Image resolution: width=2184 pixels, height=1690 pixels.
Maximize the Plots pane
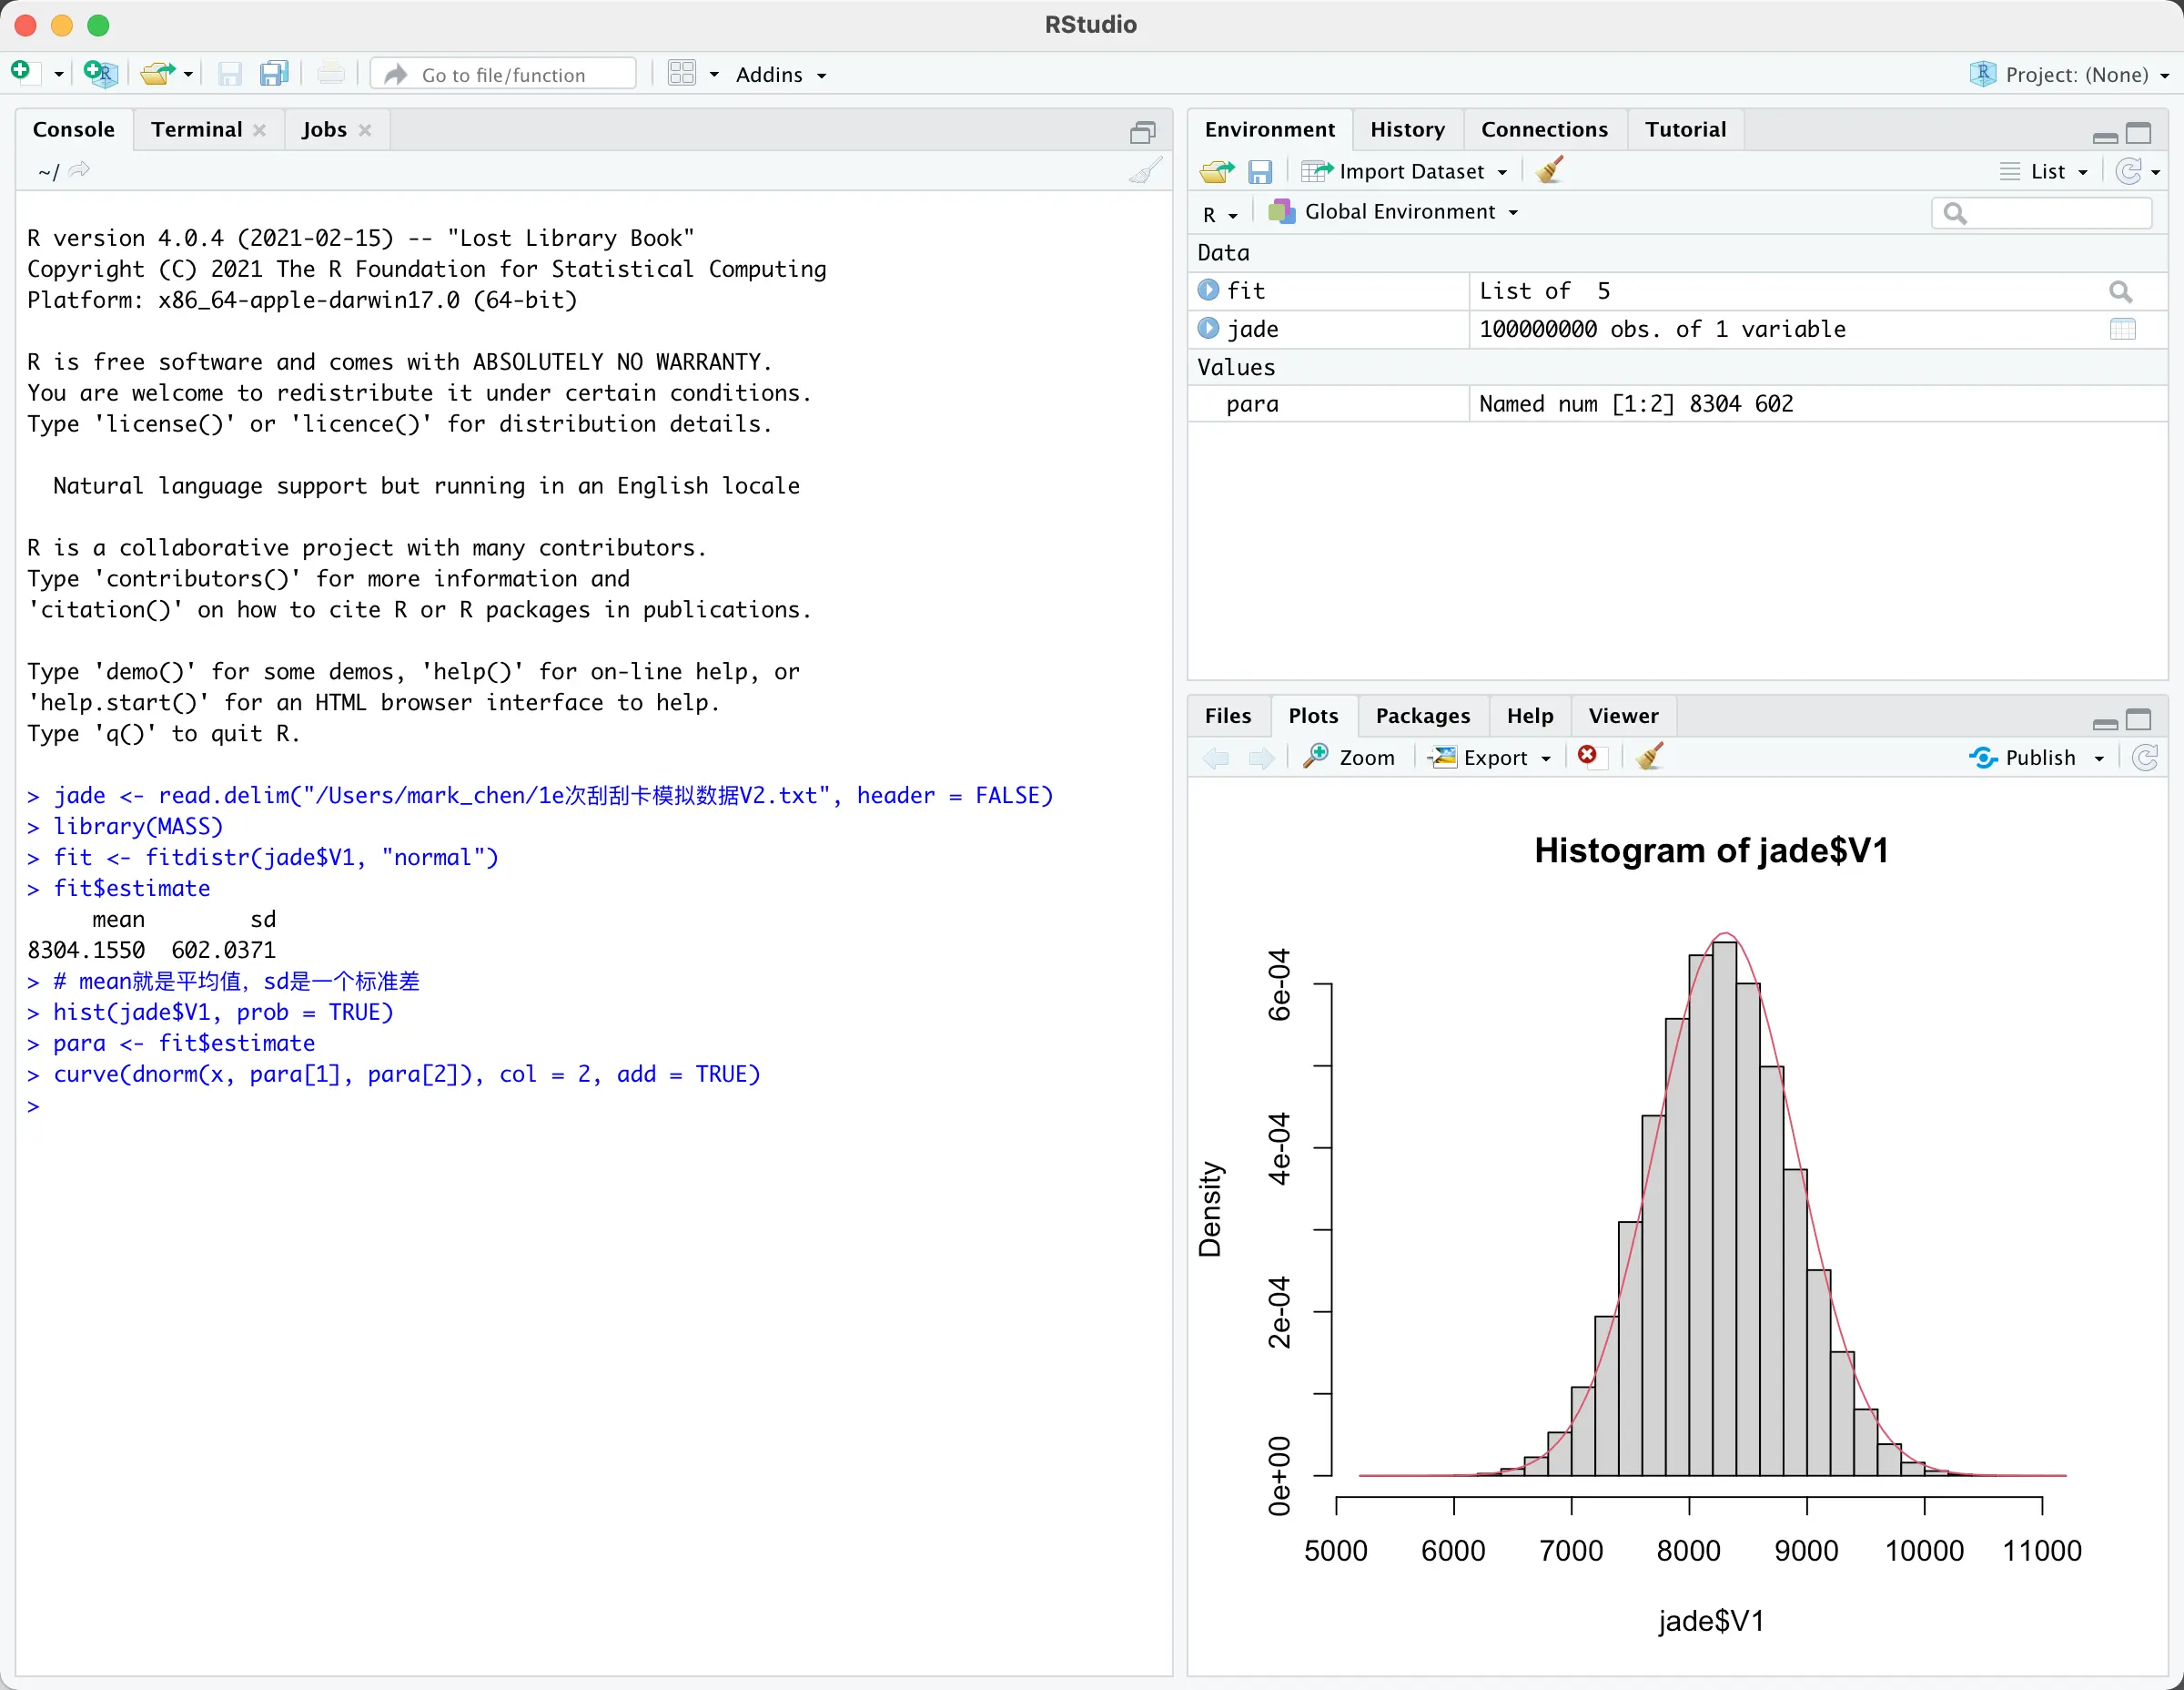(x=2138, y=720)
